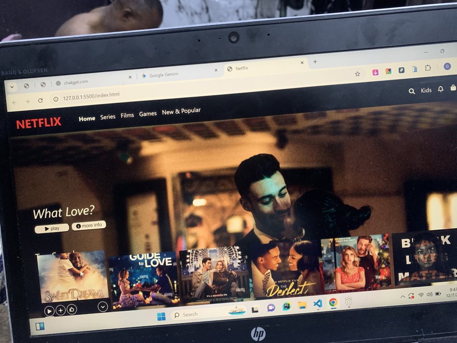The image size is (457, 343).
Task: Bookmark this page with the star icon
Action: pos(357,74)
